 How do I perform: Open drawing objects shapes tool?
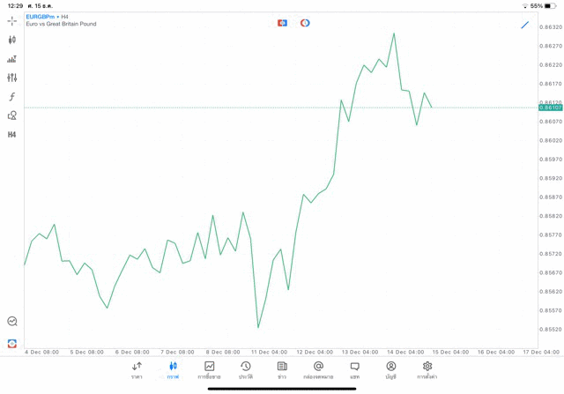tap(12, 115)
